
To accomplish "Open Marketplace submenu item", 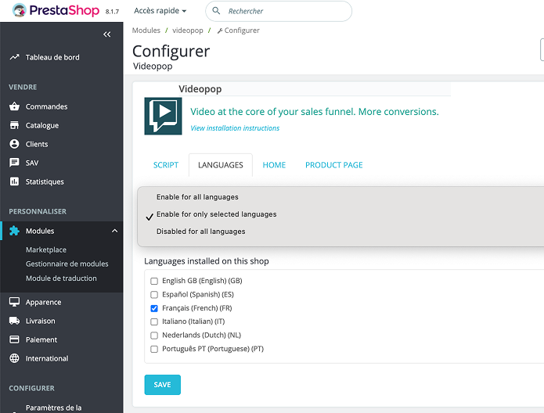I will (46, 250).
